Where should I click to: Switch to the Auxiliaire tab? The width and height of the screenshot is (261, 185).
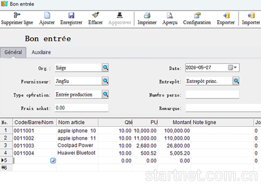coord(41,52)
